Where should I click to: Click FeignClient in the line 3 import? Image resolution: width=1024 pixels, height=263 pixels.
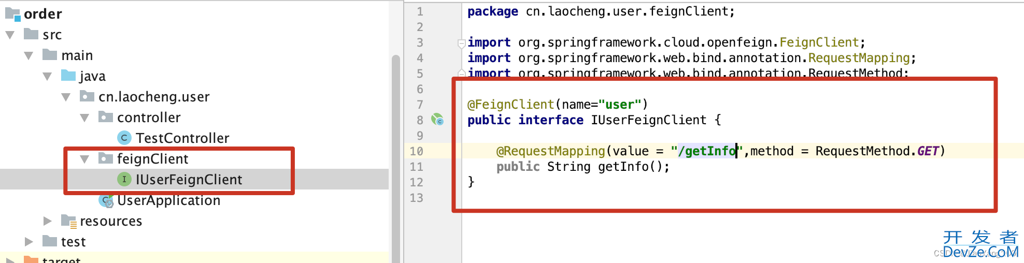[819, 42]
